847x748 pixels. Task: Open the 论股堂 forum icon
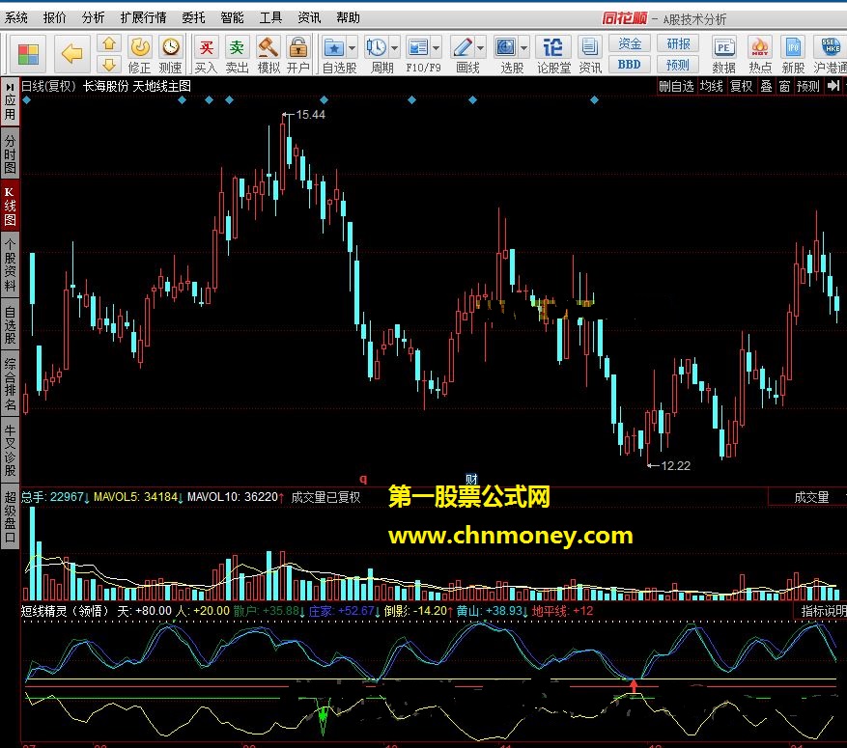tap(553, 54)
